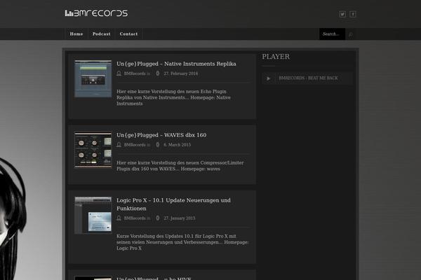Click date icon beside 6. March 2015

(158, 145)
